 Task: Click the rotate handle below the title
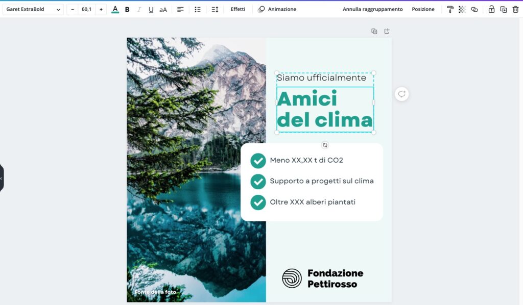click(x=325, y=145)
